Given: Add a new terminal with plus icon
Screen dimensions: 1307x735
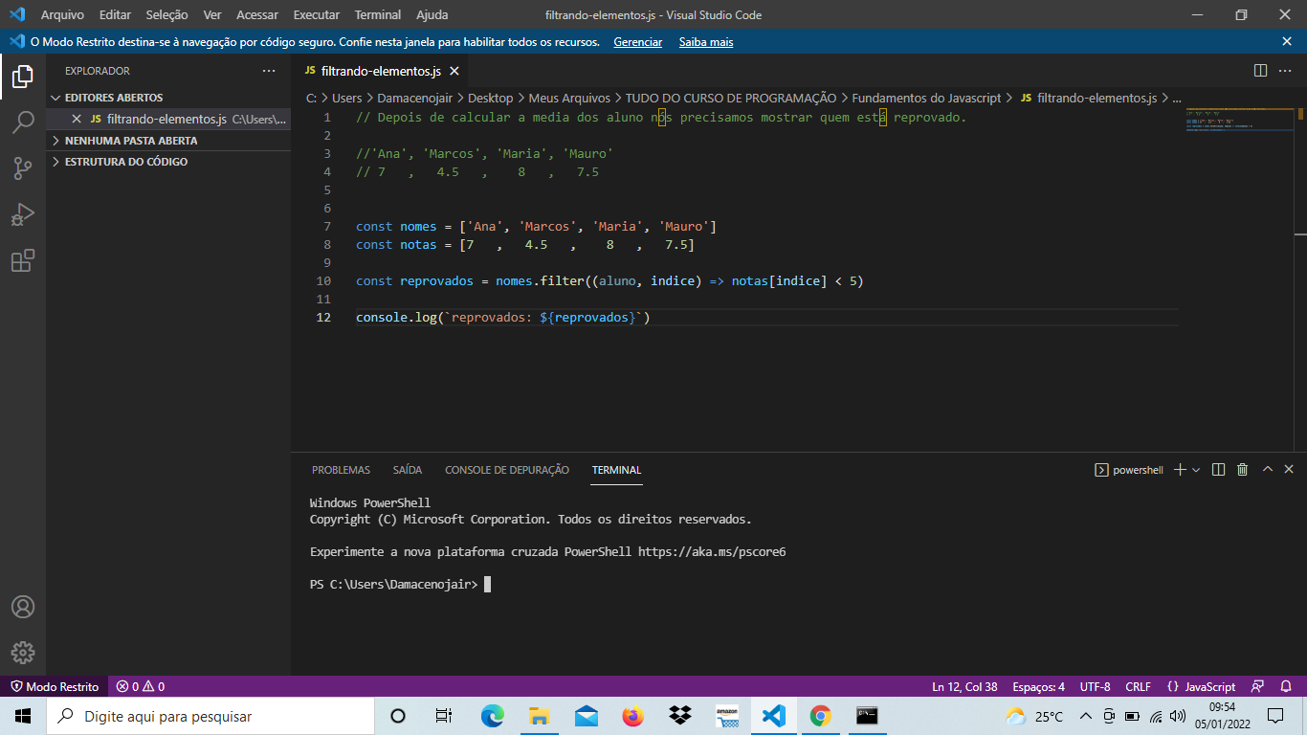Looking at the screenshot, I should pyautogui.click(x=1180, y=470).
